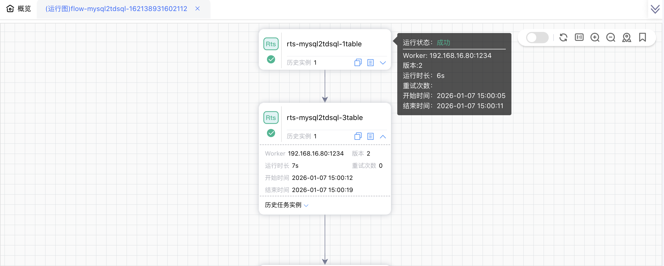This screenshot has height=266, width=664.
Task: Collapse details of rts-mysql2tdsql-3table node
Action: coord(383,136)
